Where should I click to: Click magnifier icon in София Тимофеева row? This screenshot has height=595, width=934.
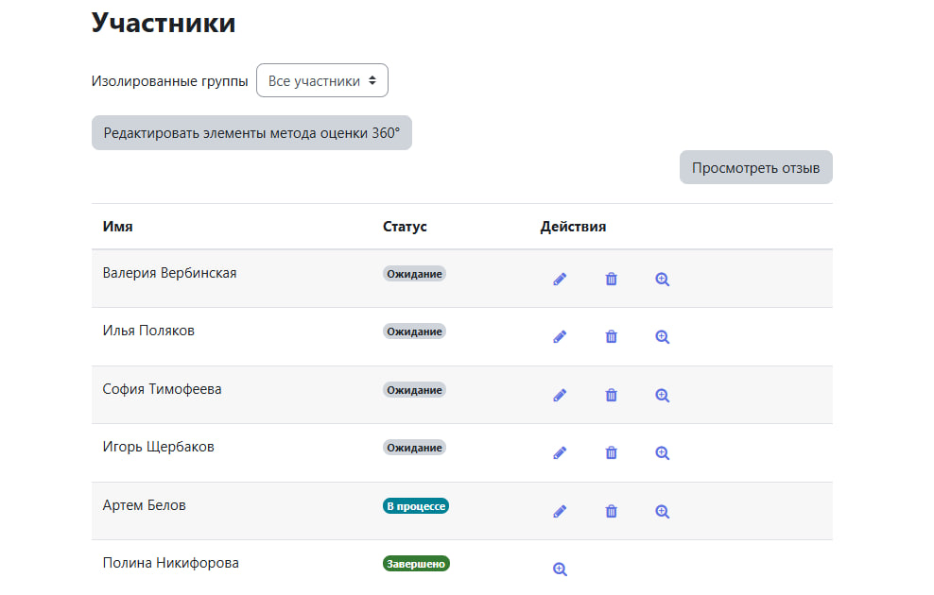pos(662,396)
